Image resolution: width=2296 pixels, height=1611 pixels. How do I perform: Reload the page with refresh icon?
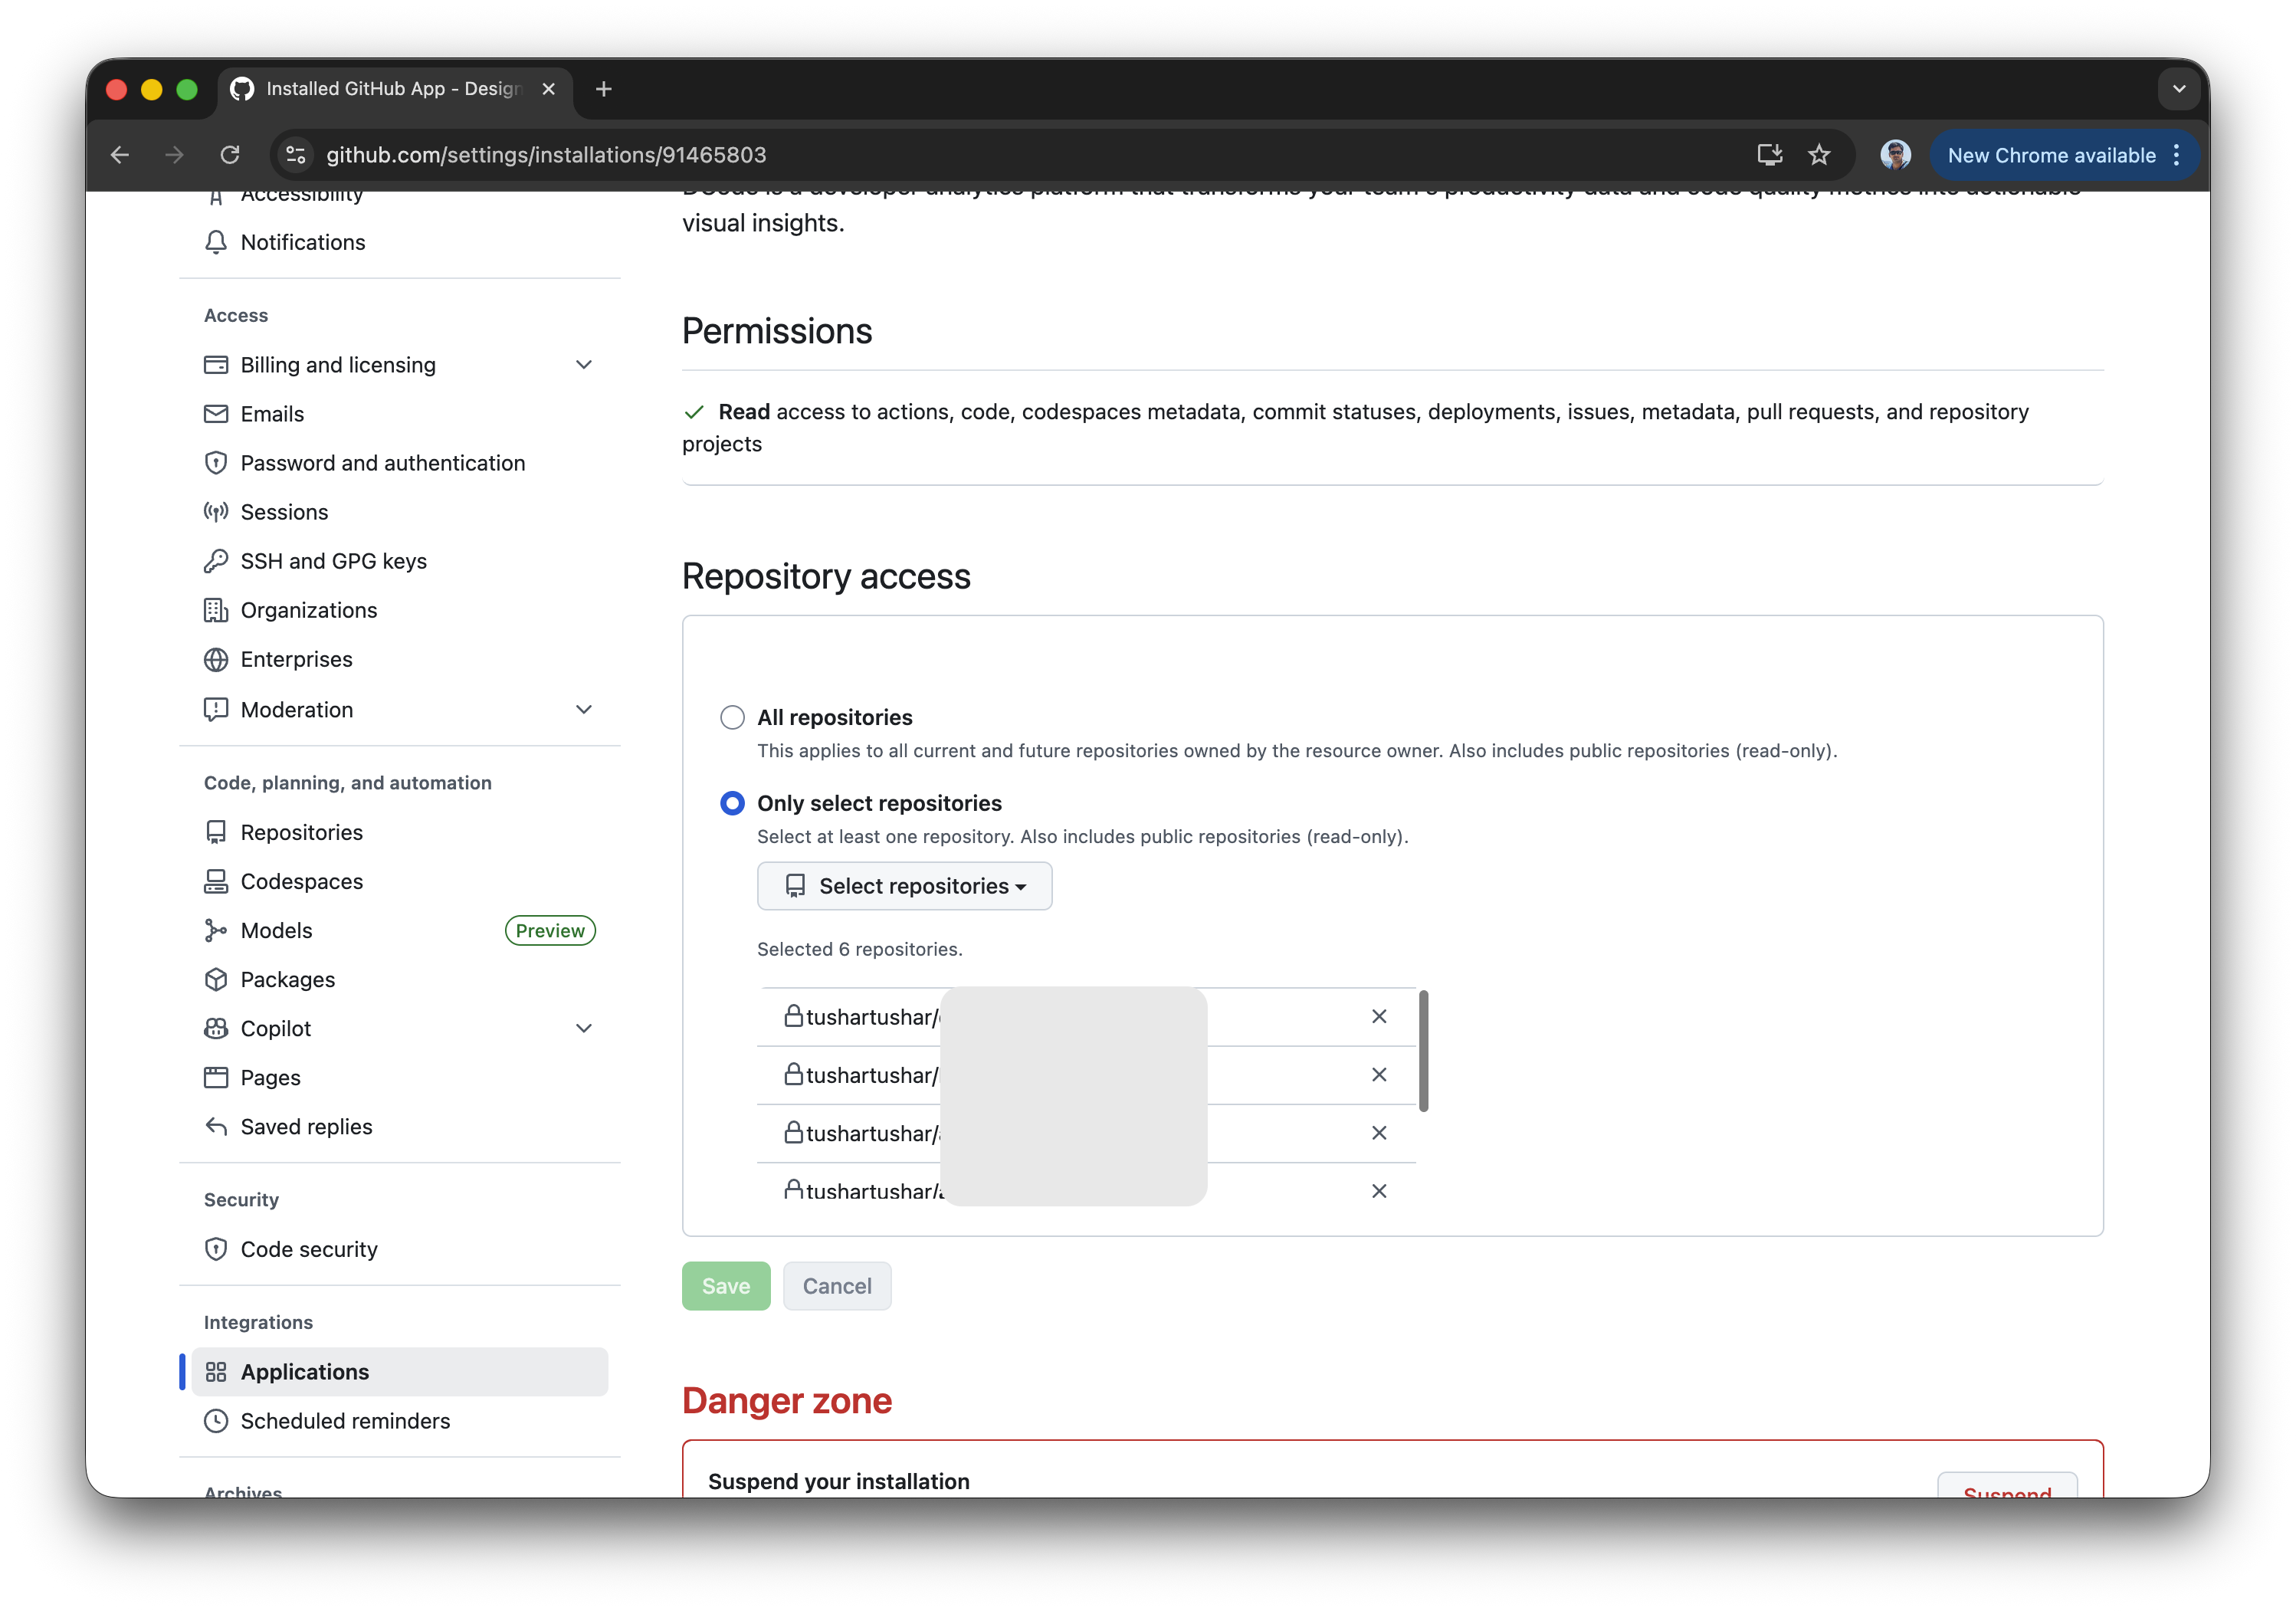click(230, 155)
